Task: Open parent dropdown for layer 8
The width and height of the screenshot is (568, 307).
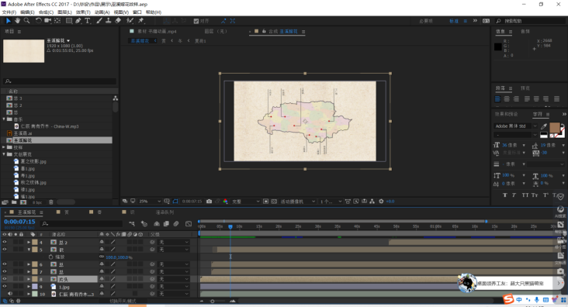Action: (174, 279)
